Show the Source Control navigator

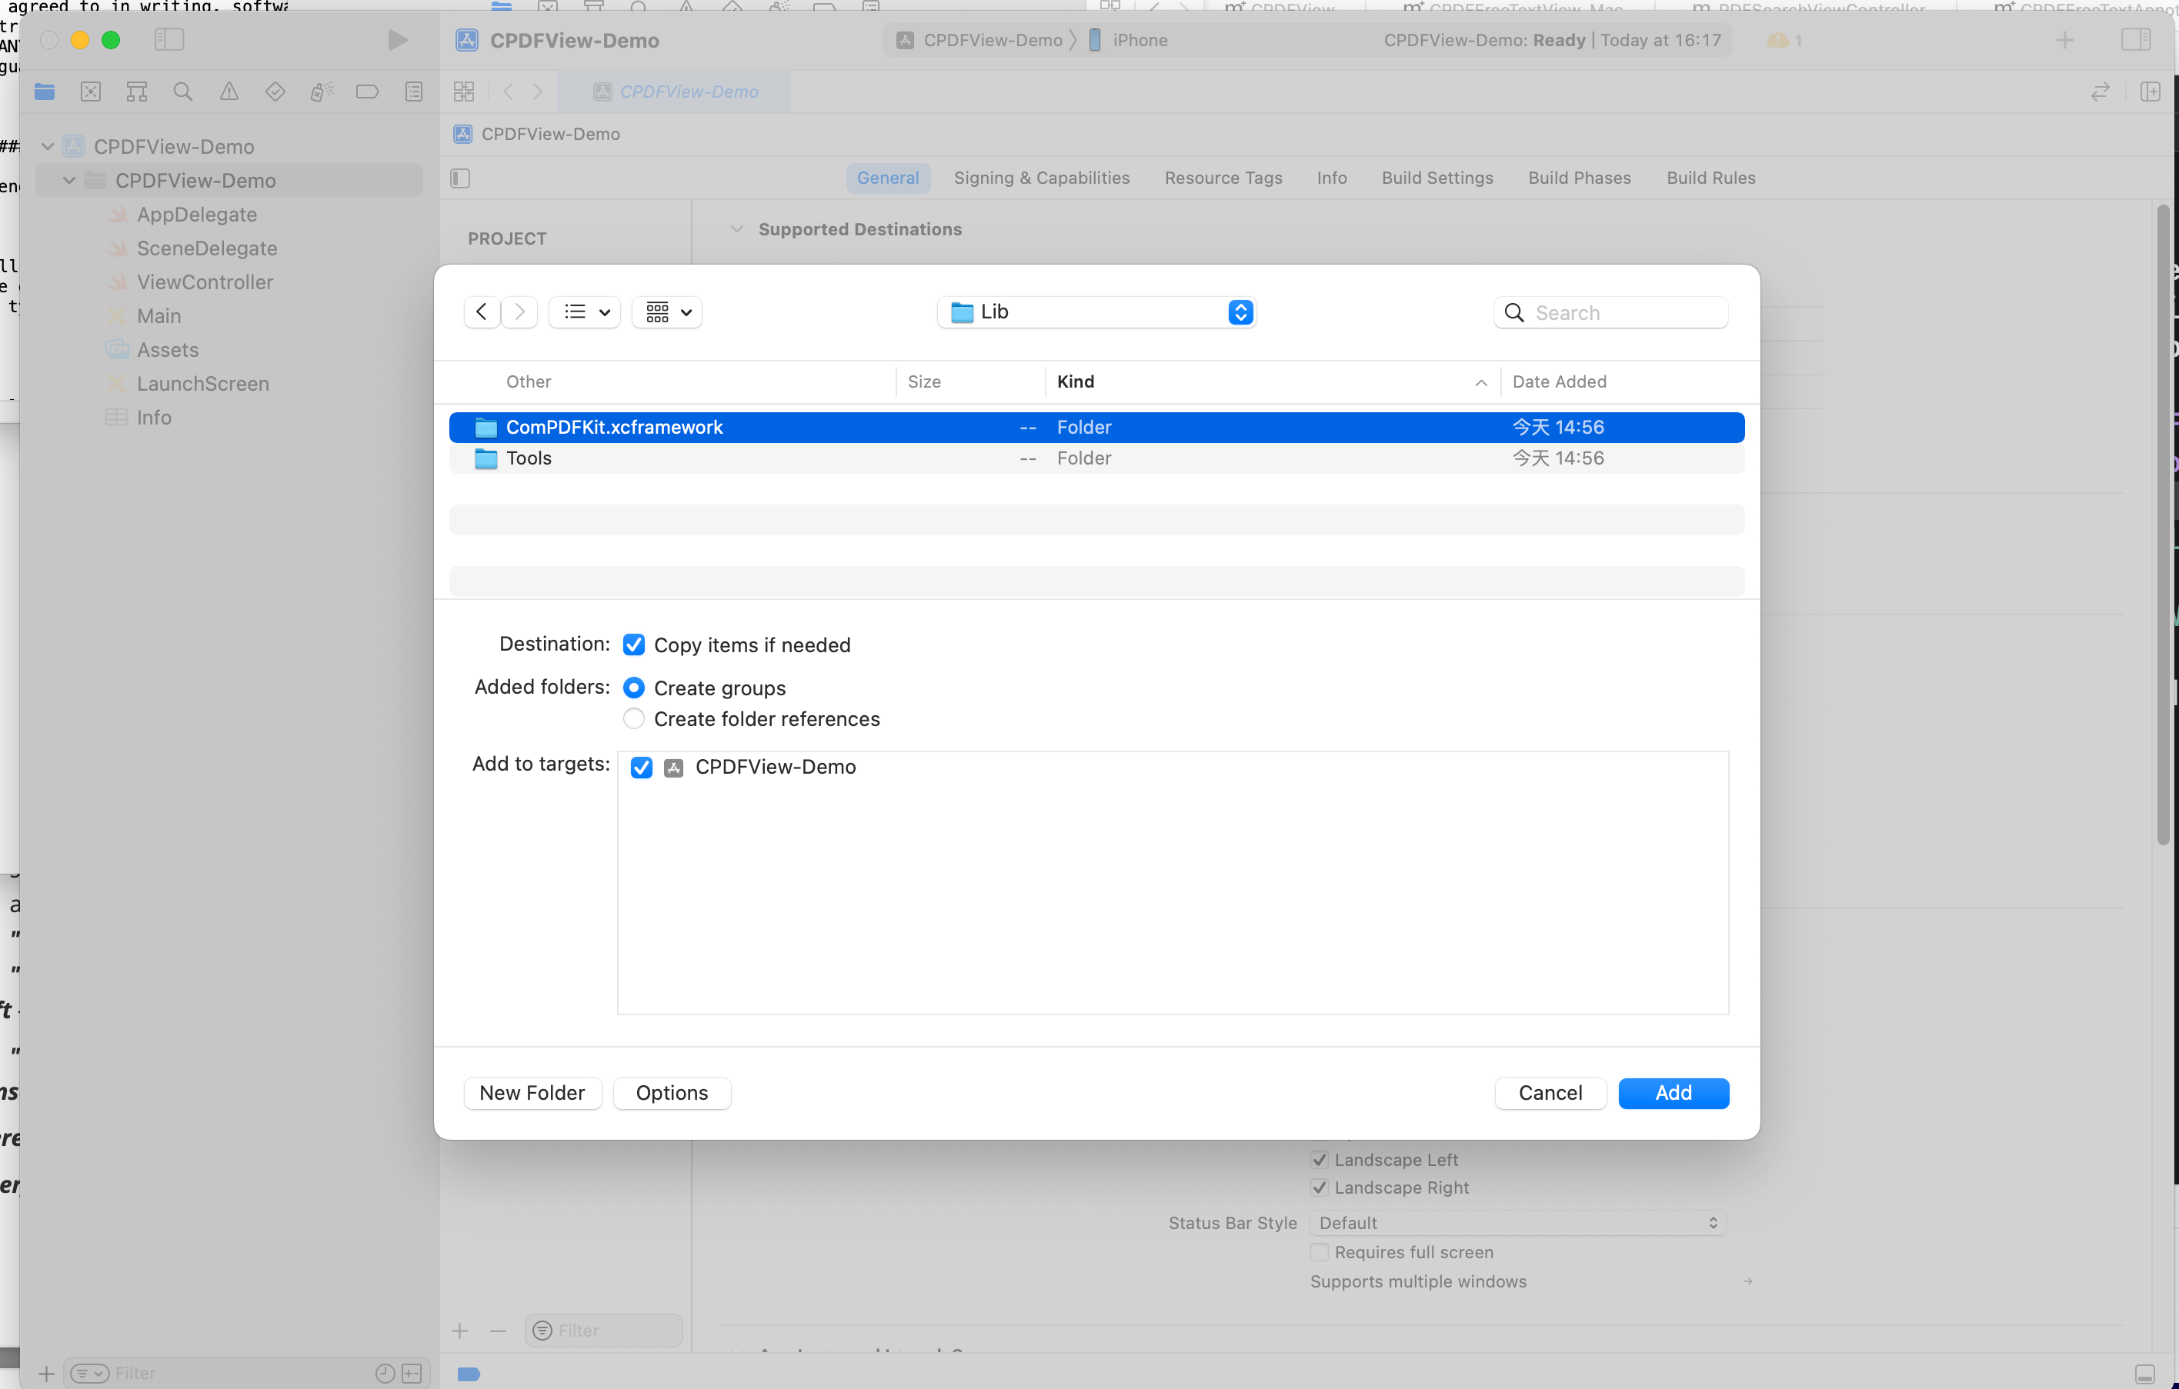(x=91, y=92)
